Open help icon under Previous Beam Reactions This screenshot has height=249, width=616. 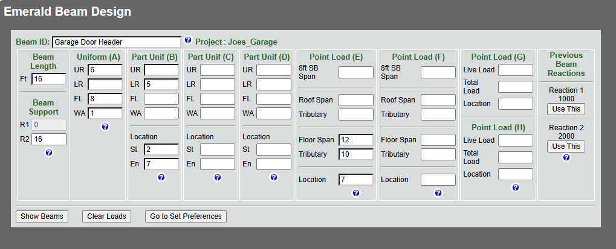point(566,157)
